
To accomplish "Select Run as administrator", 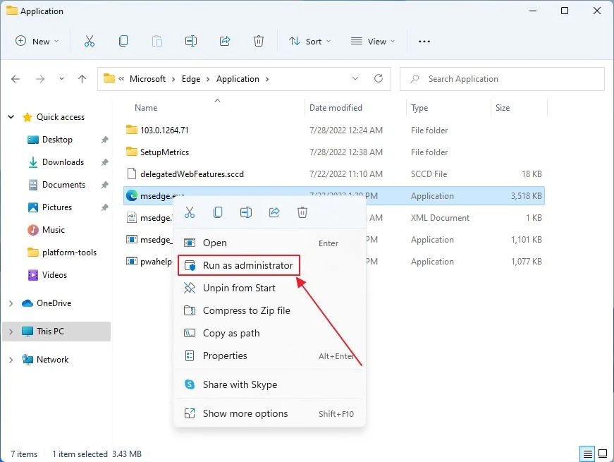I will 247,265.
